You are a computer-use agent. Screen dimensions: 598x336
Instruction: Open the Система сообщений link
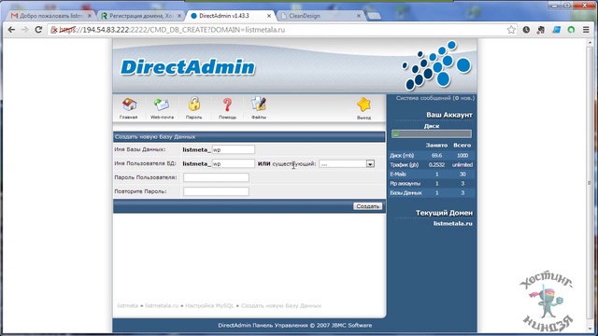pos(434,98)
